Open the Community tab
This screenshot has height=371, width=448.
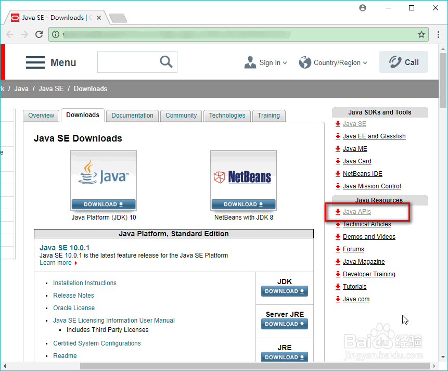[181, 116]
